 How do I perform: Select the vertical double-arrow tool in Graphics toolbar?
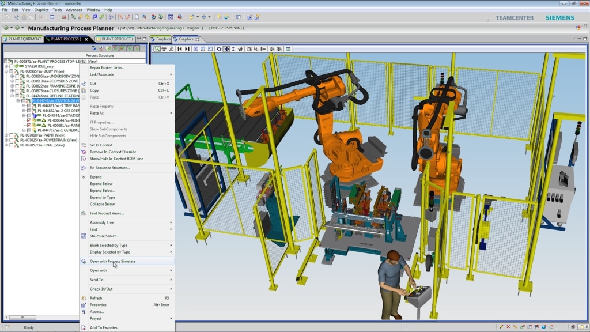pos(233,49)
